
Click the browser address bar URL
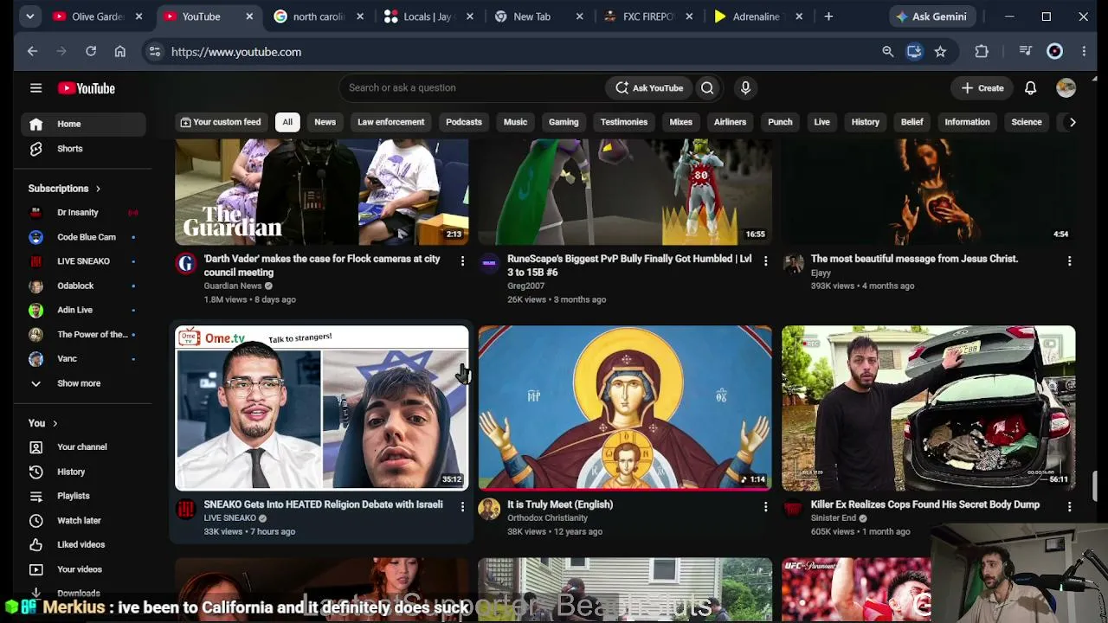(x=236, y=52)
